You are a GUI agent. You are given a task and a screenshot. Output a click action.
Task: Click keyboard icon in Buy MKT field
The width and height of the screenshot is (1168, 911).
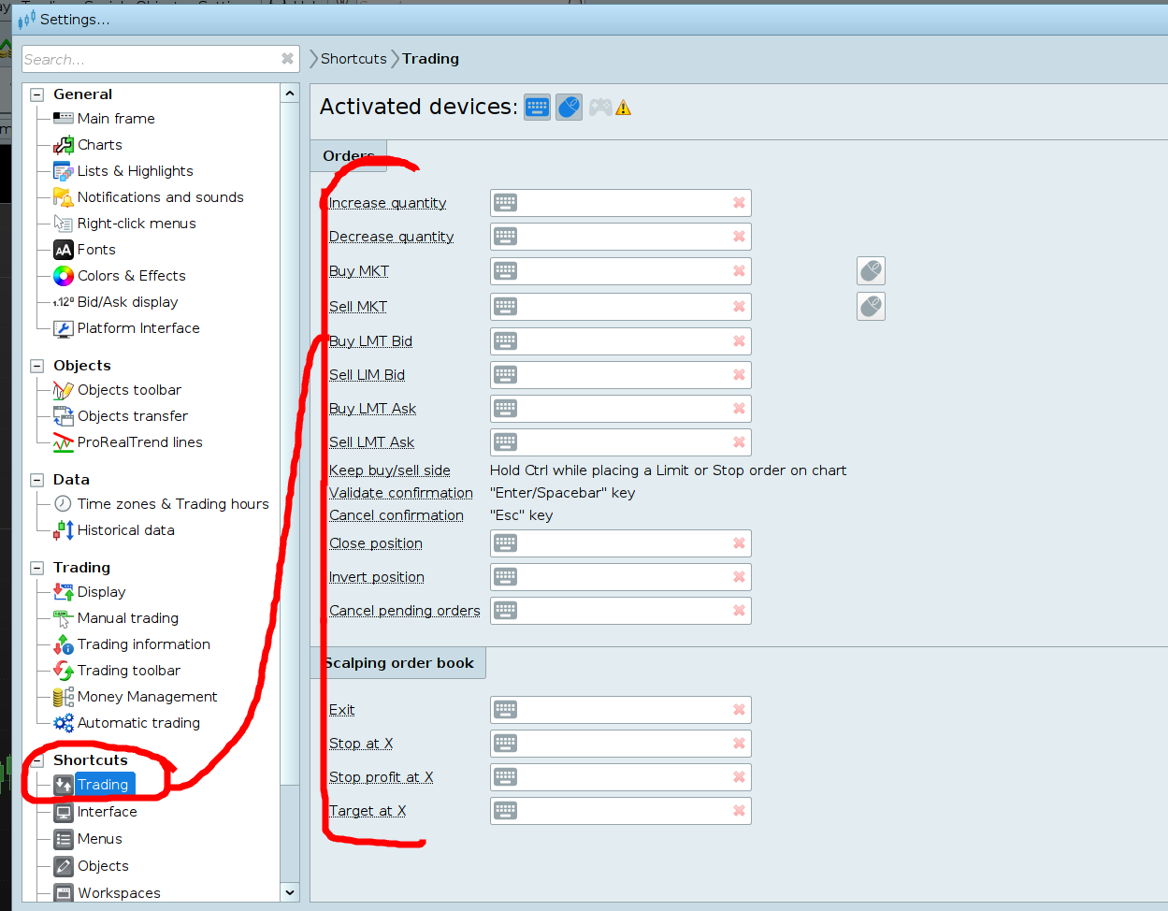(x=505, y=271)
